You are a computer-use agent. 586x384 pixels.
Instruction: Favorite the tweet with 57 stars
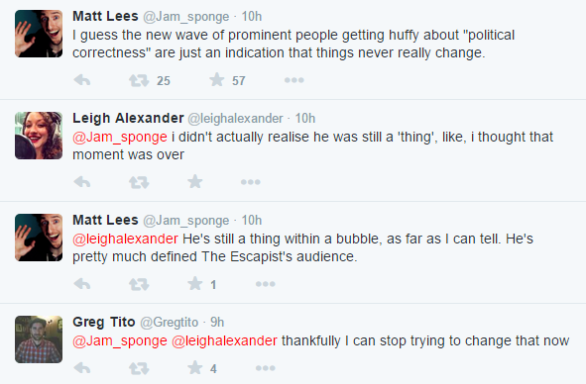[217, 79]
